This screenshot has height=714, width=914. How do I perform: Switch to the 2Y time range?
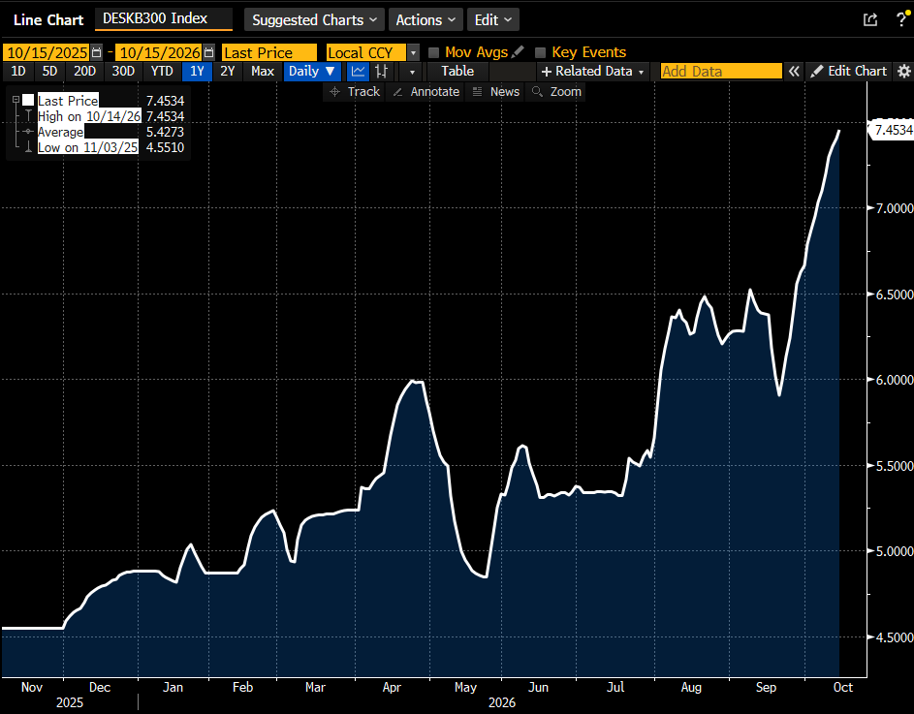[x=228, y=71]
